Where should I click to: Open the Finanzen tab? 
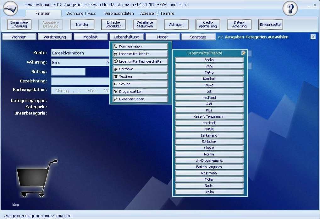pos(43,14)
